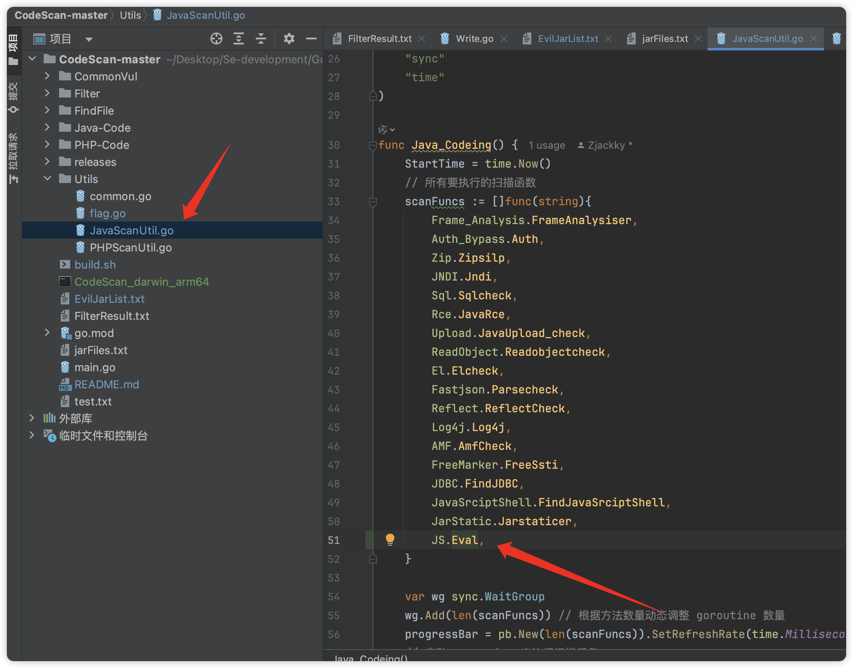This screenshot has height=668, width=853.
Task: Expand 临时文件和控制台 scratches node
Action: 32,435
